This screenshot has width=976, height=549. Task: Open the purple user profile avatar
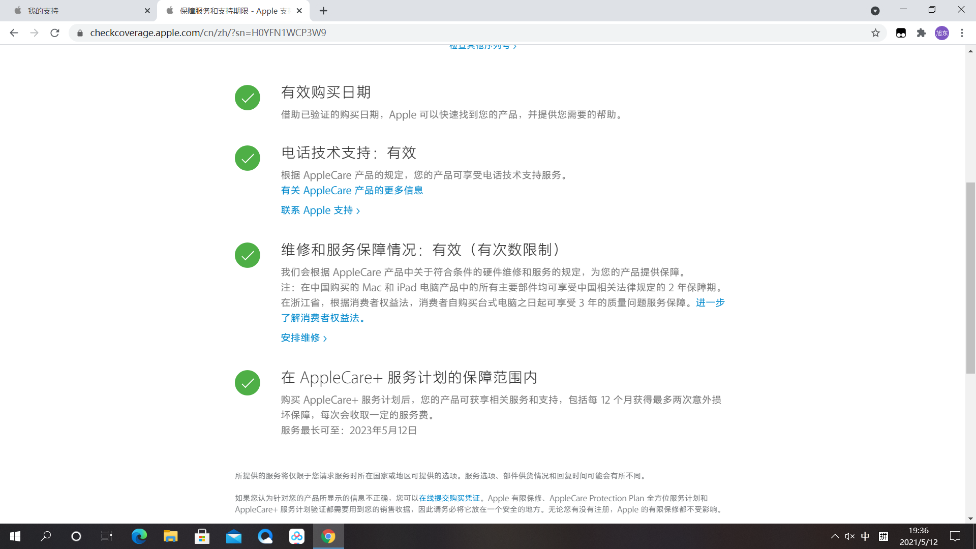click(941, 33)
